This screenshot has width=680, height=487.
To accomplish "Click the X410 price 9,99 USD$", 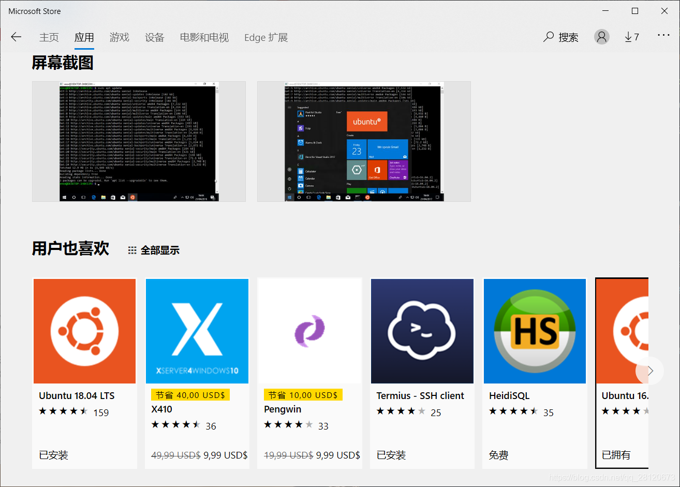I will click(x=226, y=455).
